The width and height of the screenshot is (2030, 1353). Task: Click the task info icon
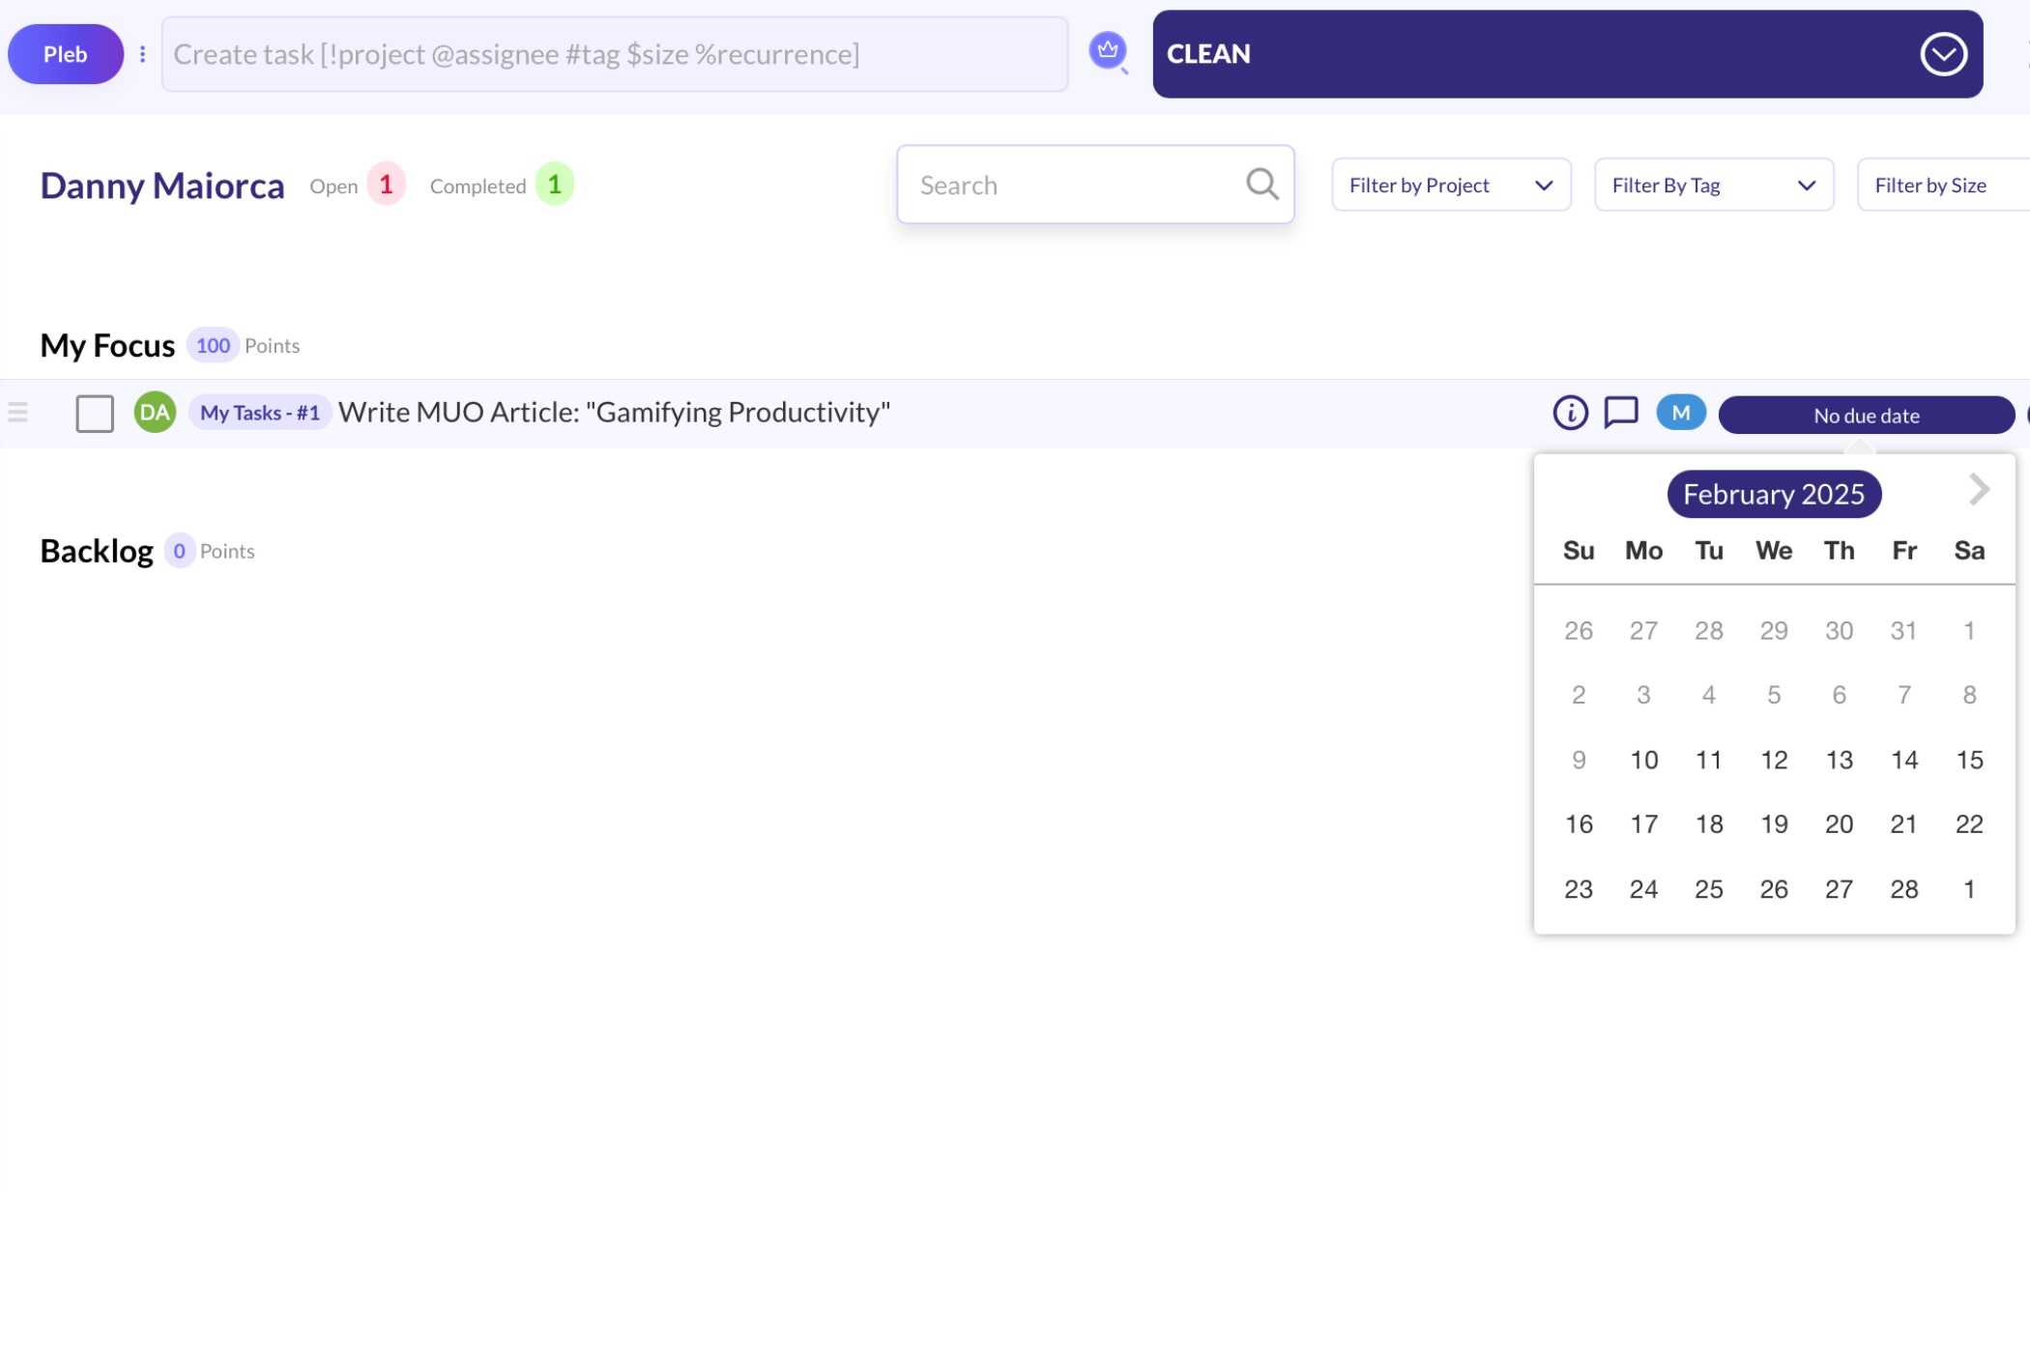pyautogui.click(x=1570, y=413)
